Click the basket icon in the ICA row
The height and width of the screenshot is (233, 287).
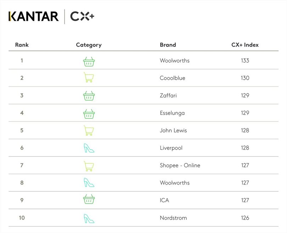click(x=89, y=200)
